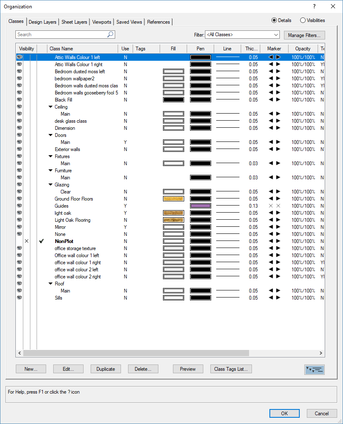The image size is (343, 424).
Task: Click the hierarchical display toggle icon button
Action: [x=314, y=369]
